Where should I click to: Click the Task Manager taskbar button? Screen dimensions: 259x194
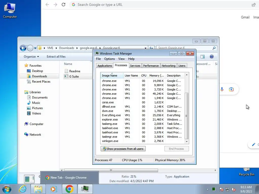[85, 189]
